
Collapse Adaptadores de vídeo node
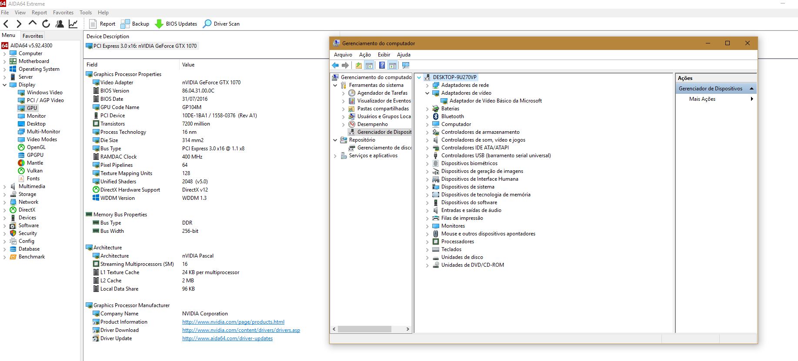(427, 93)
